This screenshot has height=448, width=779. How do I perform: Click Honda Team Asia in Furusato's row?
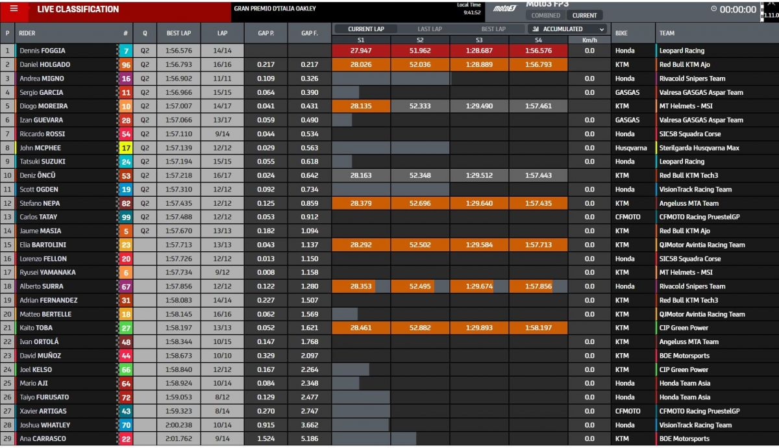click(685, 397)
